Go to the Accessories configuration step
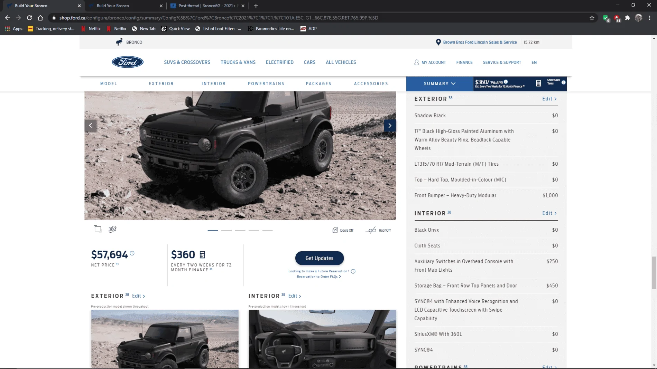Viewport: 657px width, 369px height. (x=371, y=84)
